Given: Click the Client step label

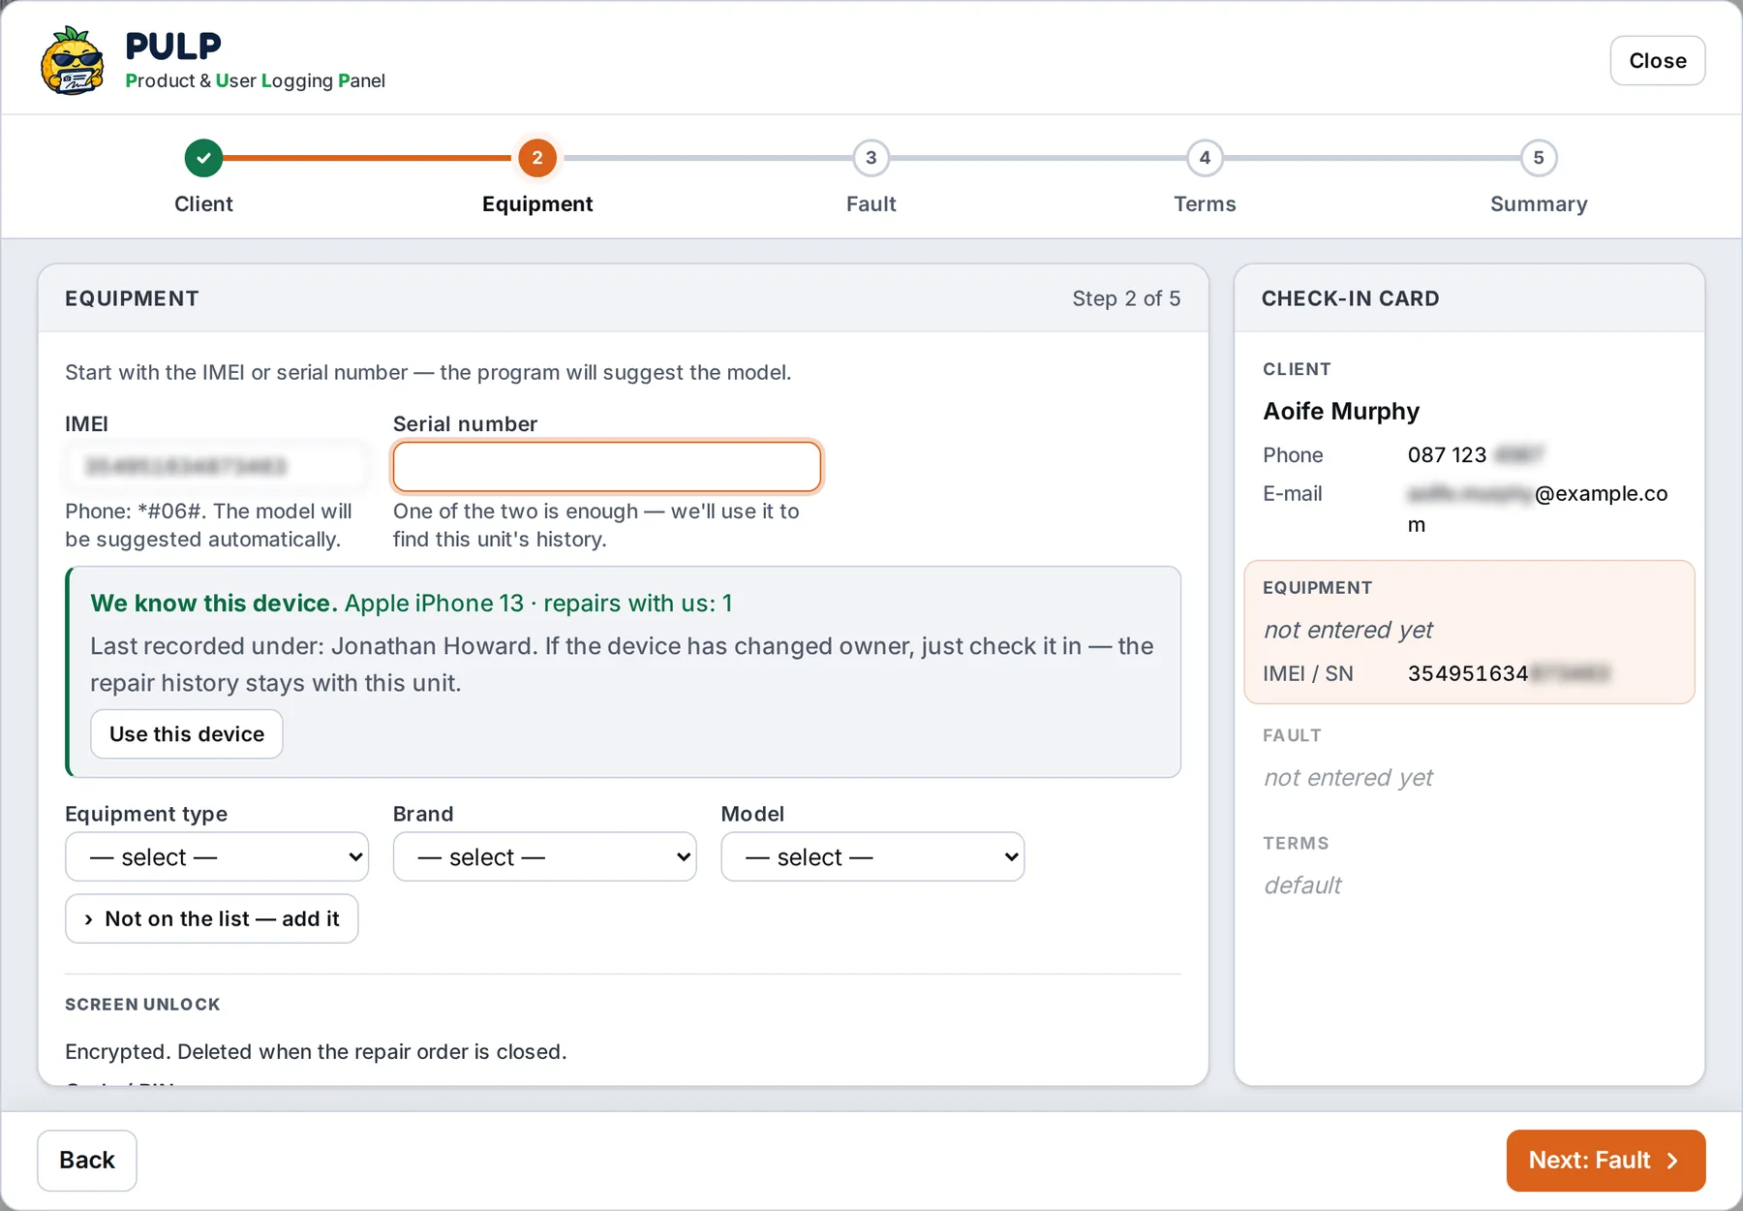Looking at the screenshot, I should 203,204.
